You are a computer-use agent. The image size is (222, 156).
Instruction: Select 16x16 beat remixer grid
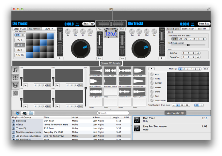(x=20, y=55)
